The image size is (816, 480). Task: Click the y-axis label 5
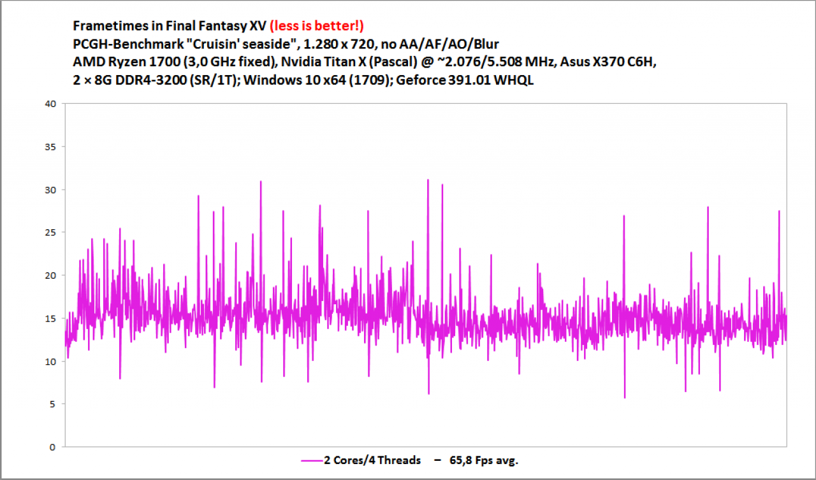(x=54, y=404)
